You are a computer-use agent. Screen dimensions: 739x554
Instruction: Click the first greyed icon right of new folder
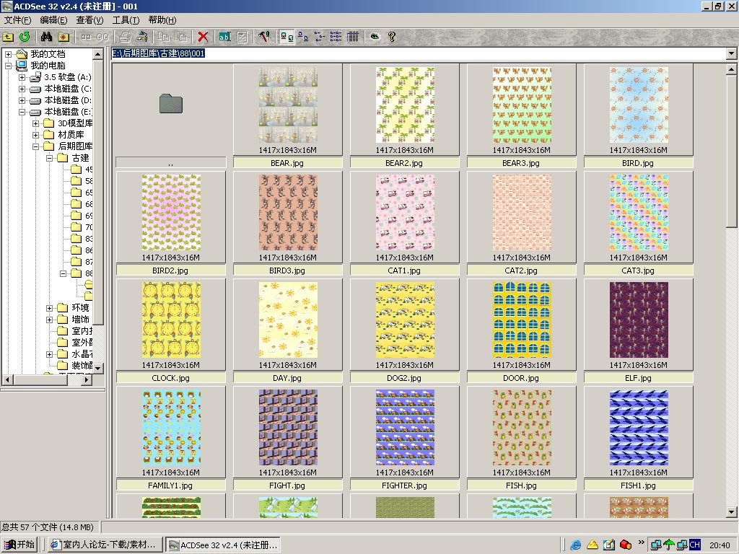pos(86,37)
